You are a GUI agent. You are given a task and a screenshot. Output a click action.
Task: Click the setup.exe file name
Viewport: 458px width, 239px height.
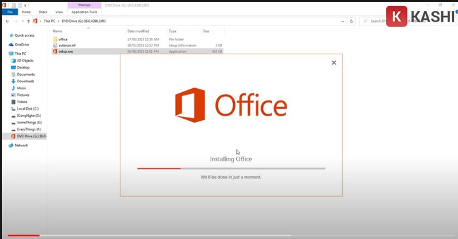click(x=65, y=52)
